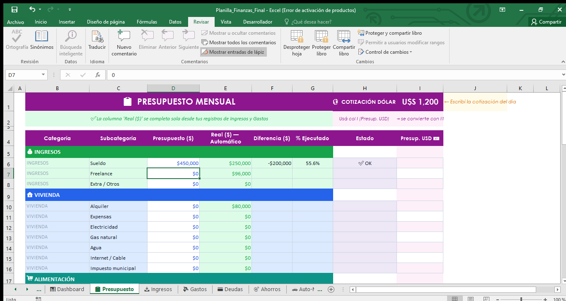Open the Ingresos sheet tab
Viewport: 566px width, 301px height.
[x=158, y=289]
